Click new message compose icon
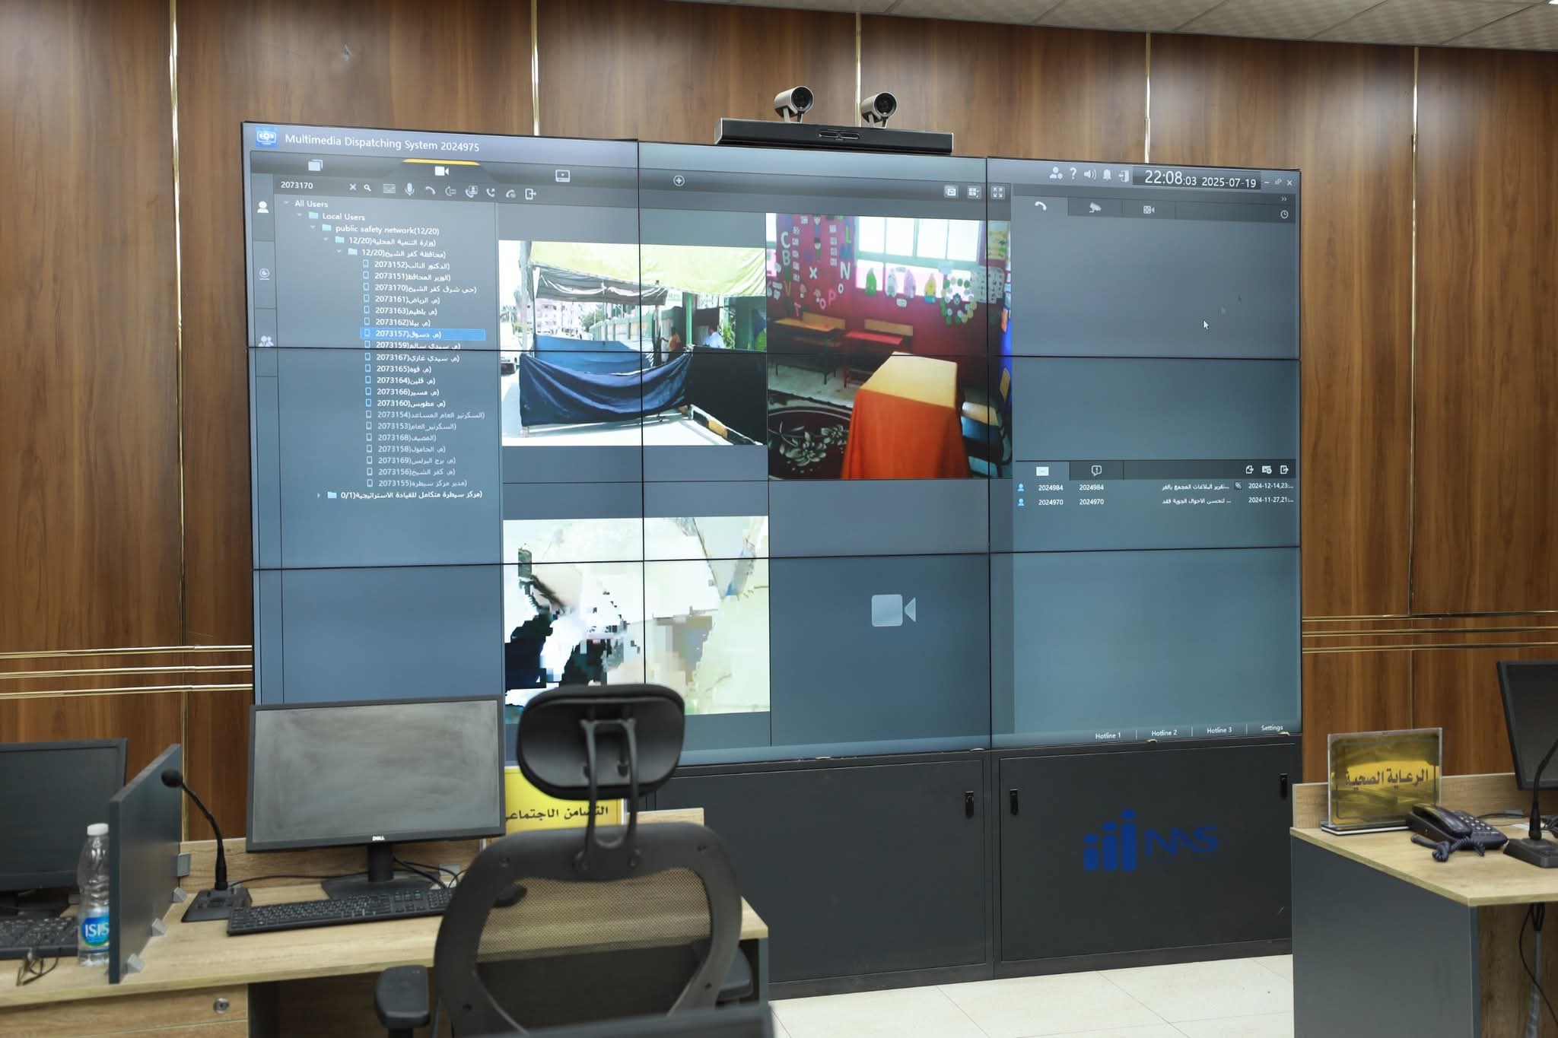The height and width of the screenshot is (1038, 1558). (x=1249, y=469)
